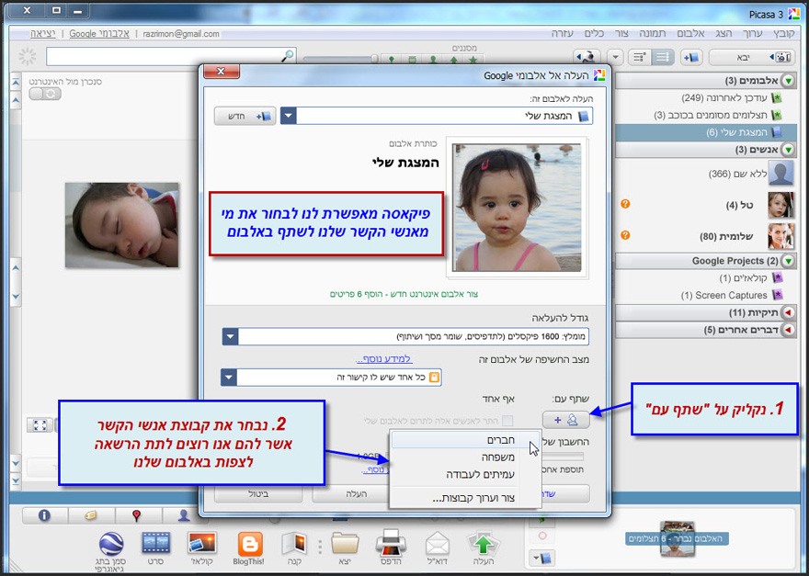
Task: Click the New (חדש) album button in dialog
Action: (245, 116)
